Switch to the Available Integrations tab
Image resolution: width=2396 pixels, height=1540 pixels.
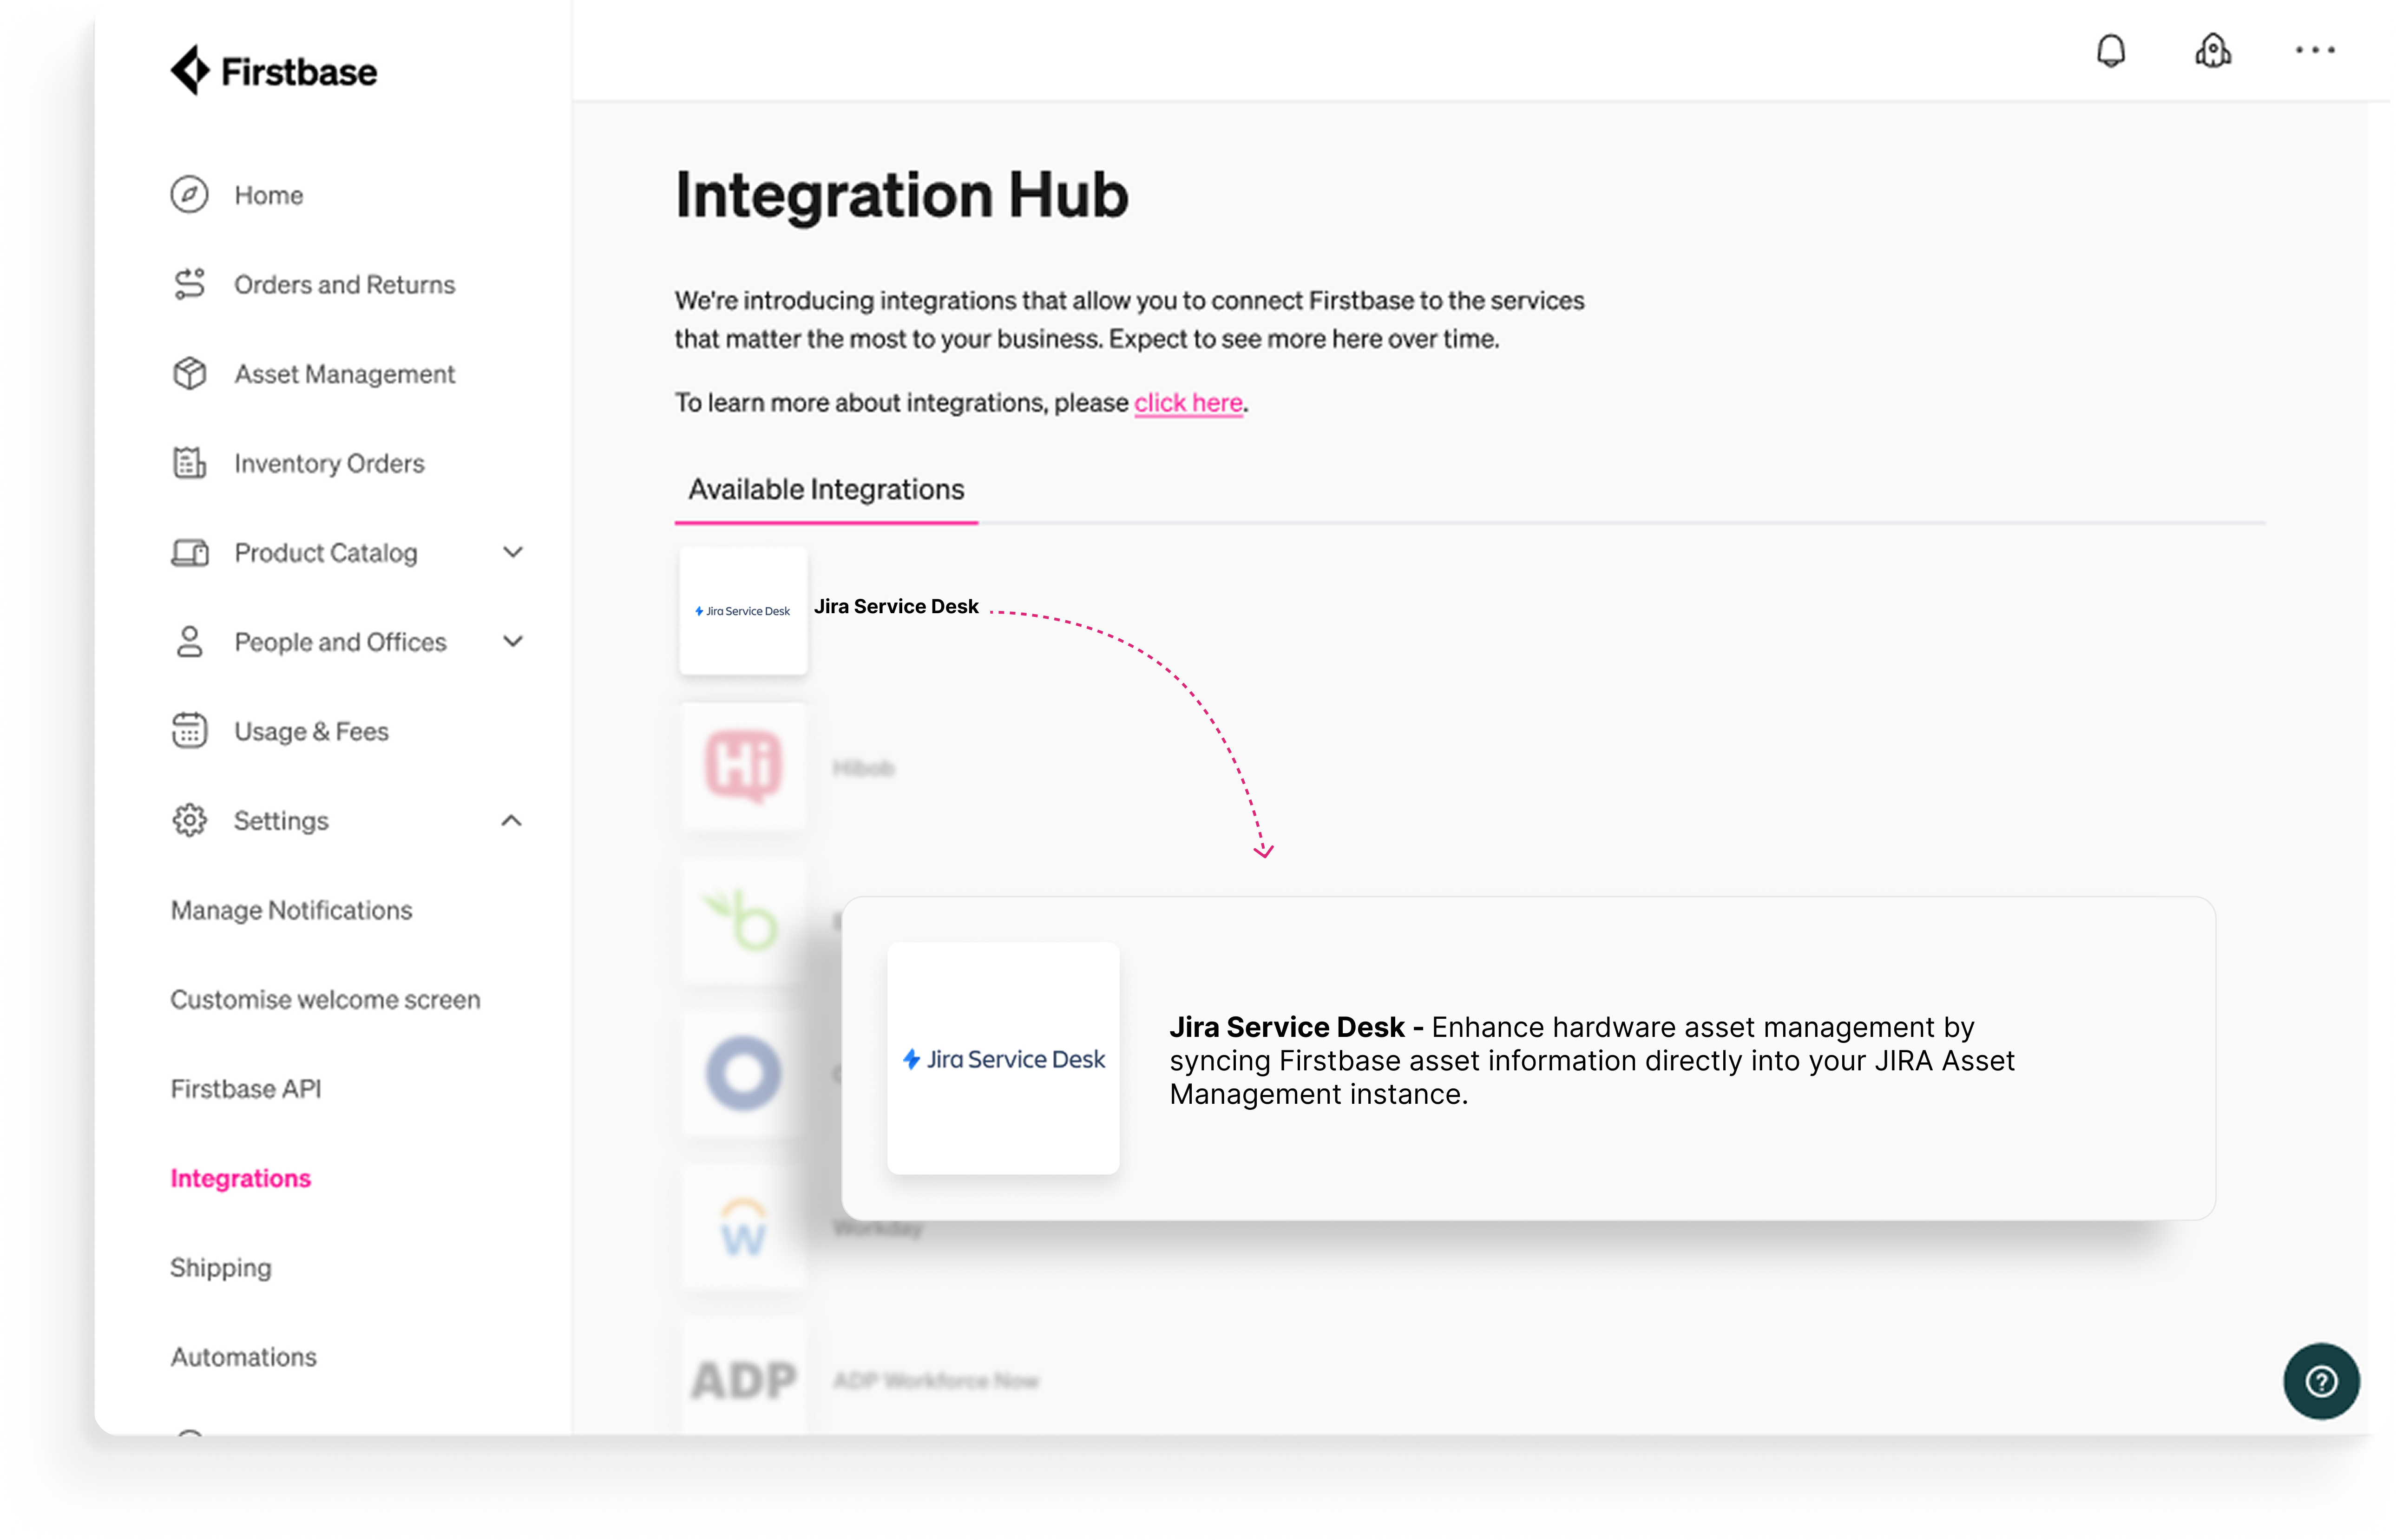(825, 489)
